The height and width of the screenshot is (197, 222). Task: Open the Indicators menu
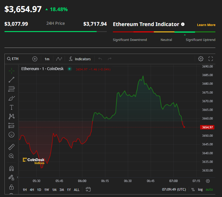[80, 59]
